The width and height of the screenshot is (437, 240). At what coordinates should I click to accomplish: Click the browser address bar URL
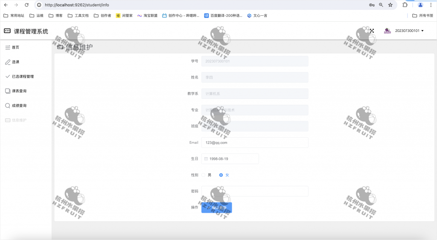[x=77, y=5]
